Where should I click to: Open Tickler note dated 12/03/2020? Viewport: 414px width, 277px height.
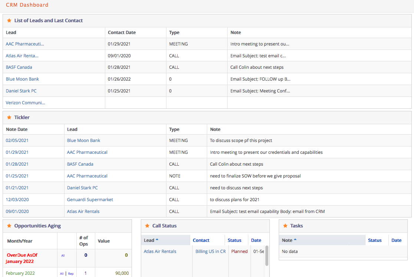(17, 200)
